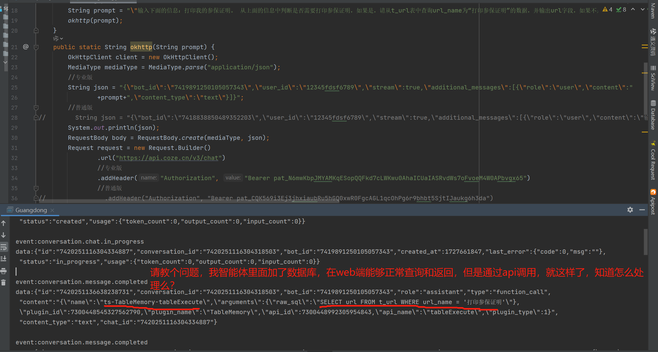Go to next highlighted error arrow

643,9
